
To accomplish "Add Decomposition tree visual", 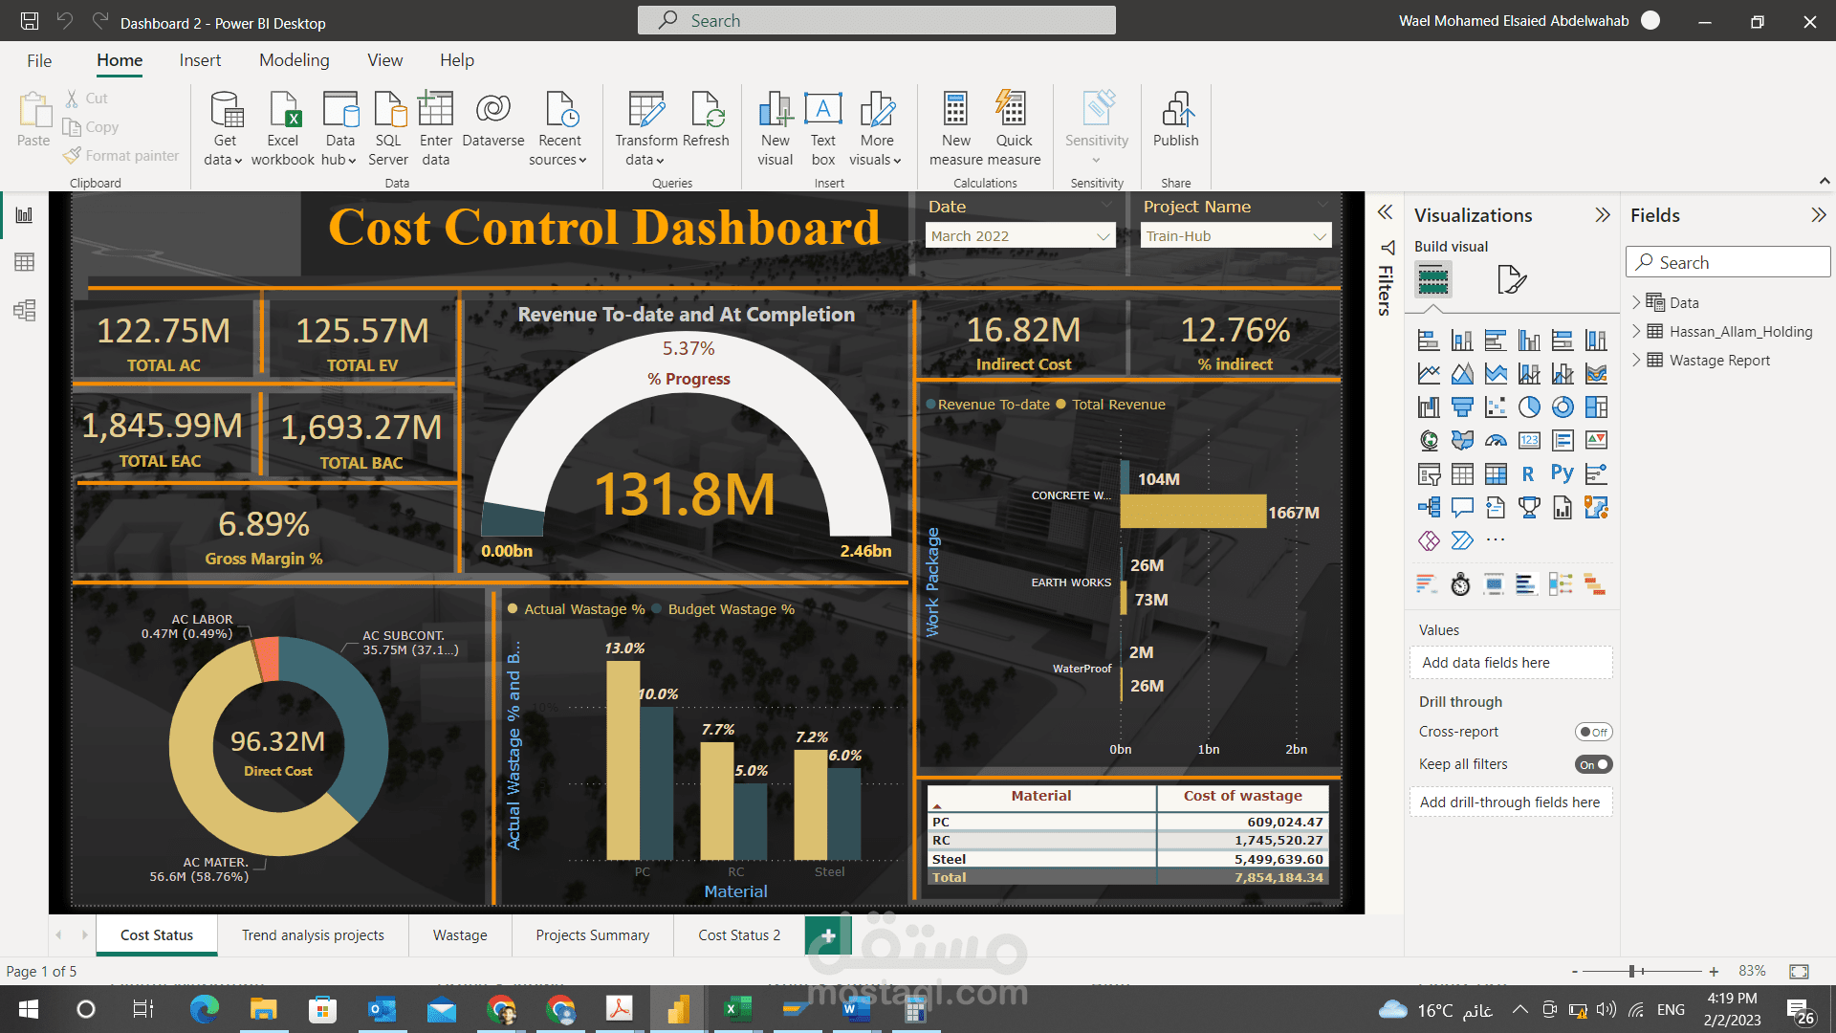I will coord(1429,508).
